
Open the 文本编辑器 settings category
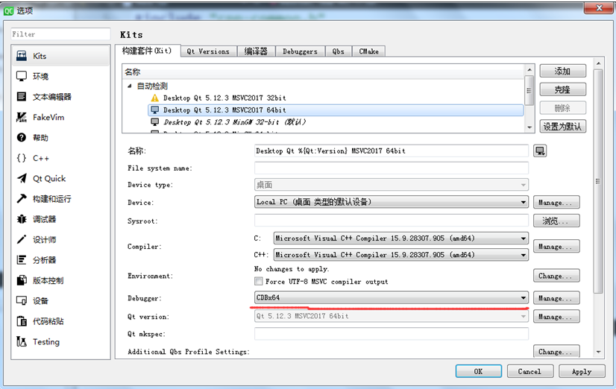click(x=60, y=97)
